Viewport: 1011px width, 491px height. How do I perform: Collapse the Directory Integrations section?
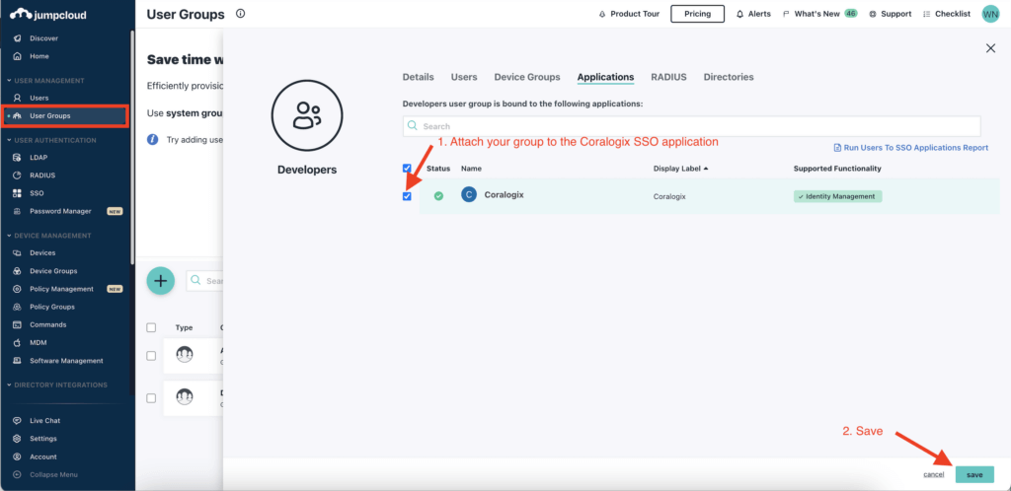pos(56,385)
